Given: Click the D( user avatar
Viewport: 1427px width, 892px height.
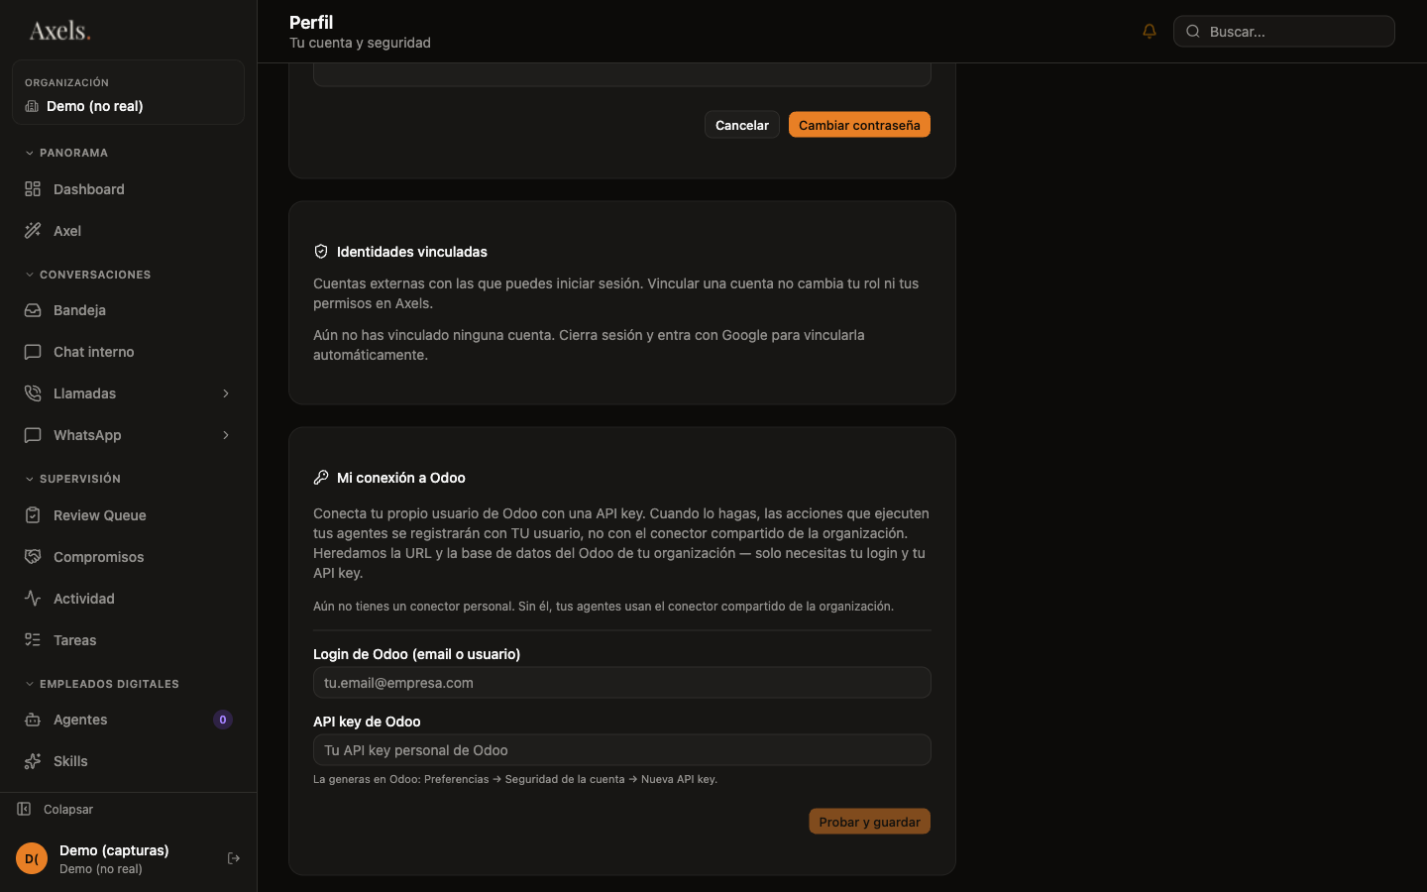Looking at the screenshot, I should tap(32, 858).
